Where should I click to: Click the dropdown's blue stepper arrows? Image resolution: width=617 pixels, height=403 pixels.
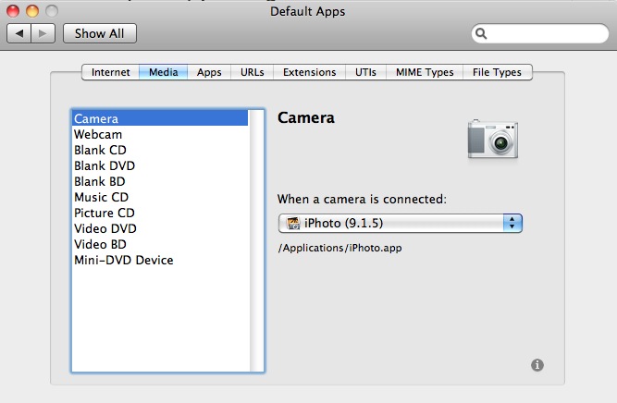(x=512, y=223)
